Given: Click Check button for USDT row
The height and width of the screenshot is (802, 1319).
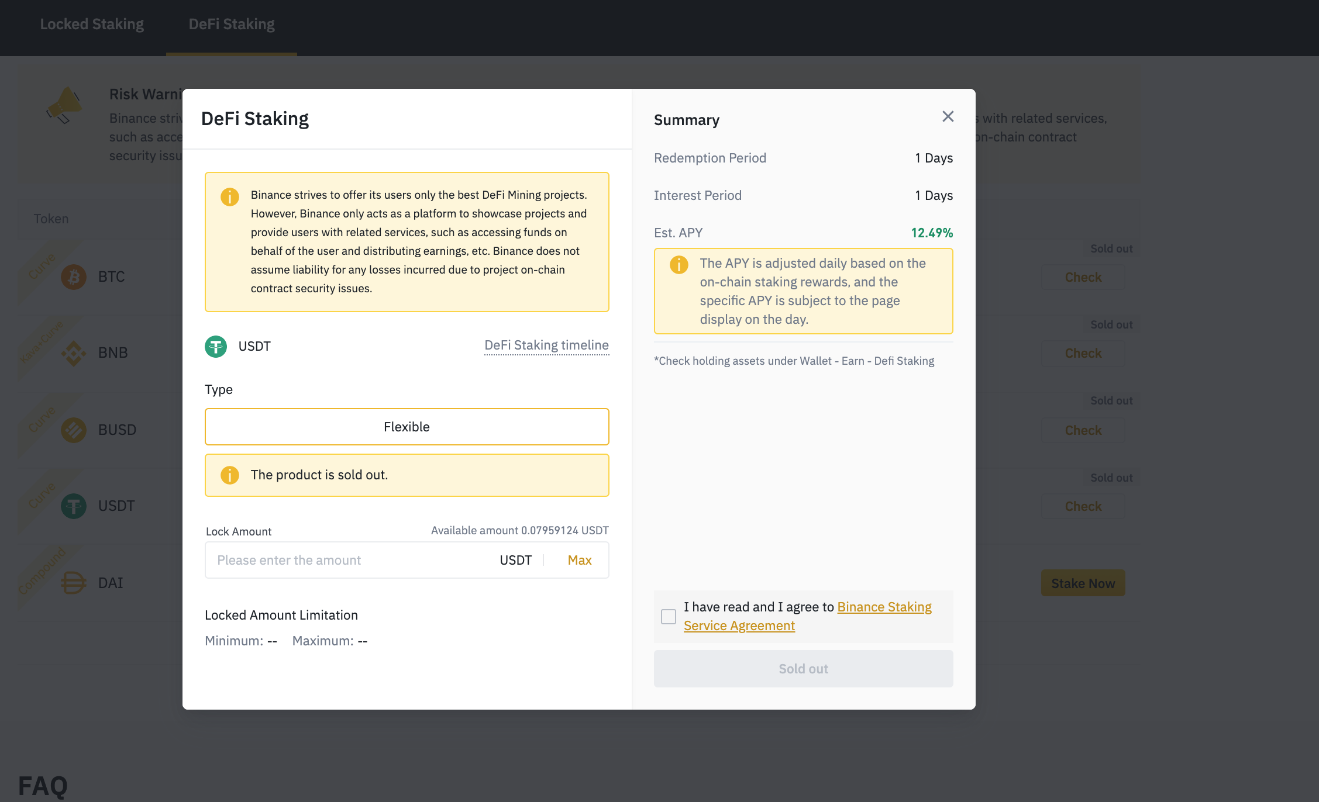Looking at the screenshot, I should tap(1083, 506).
